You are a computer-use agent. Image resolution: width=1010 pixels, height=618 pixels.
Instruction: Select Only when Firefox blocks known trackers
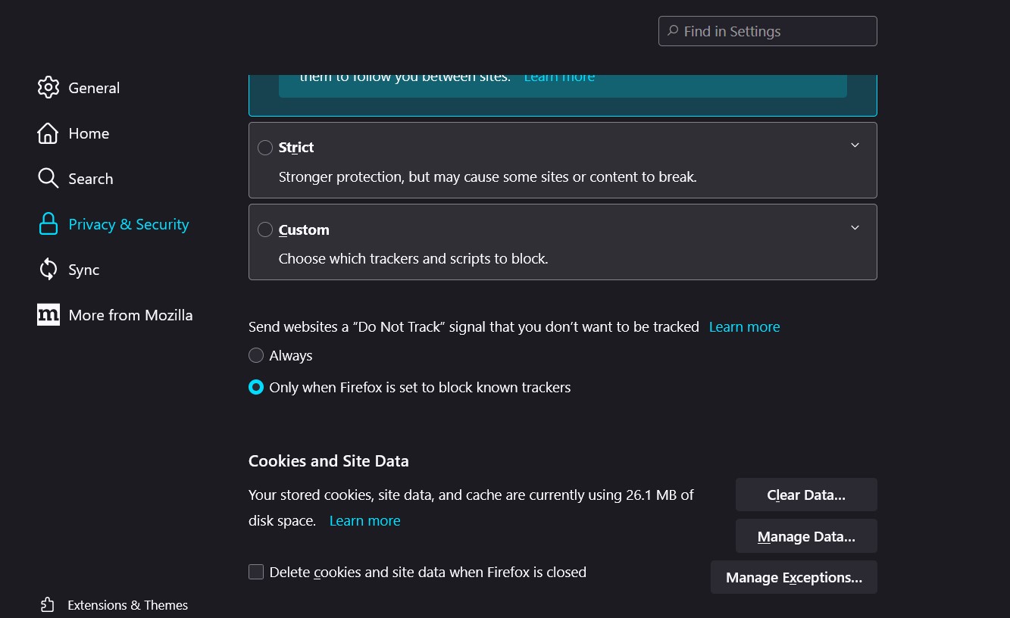256,387
